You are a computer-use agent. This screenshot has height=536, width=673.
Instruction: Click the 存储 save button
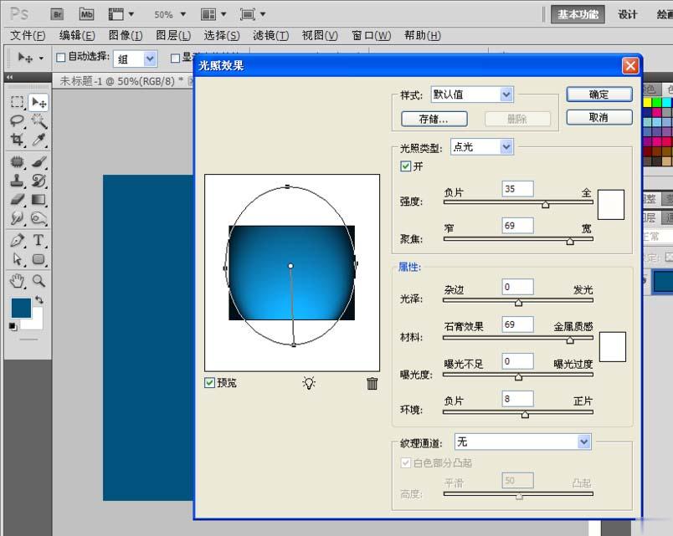coord(434,119)
